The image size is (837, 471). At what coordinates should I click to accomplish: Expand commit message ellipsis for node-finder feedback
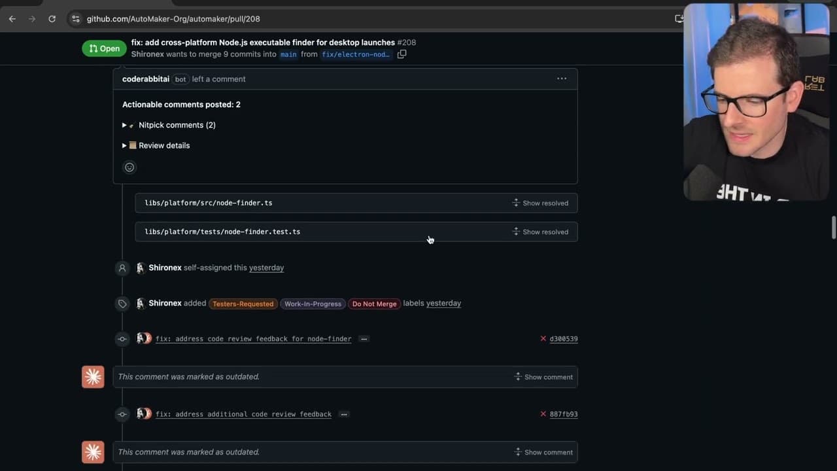tap(364, 339)
